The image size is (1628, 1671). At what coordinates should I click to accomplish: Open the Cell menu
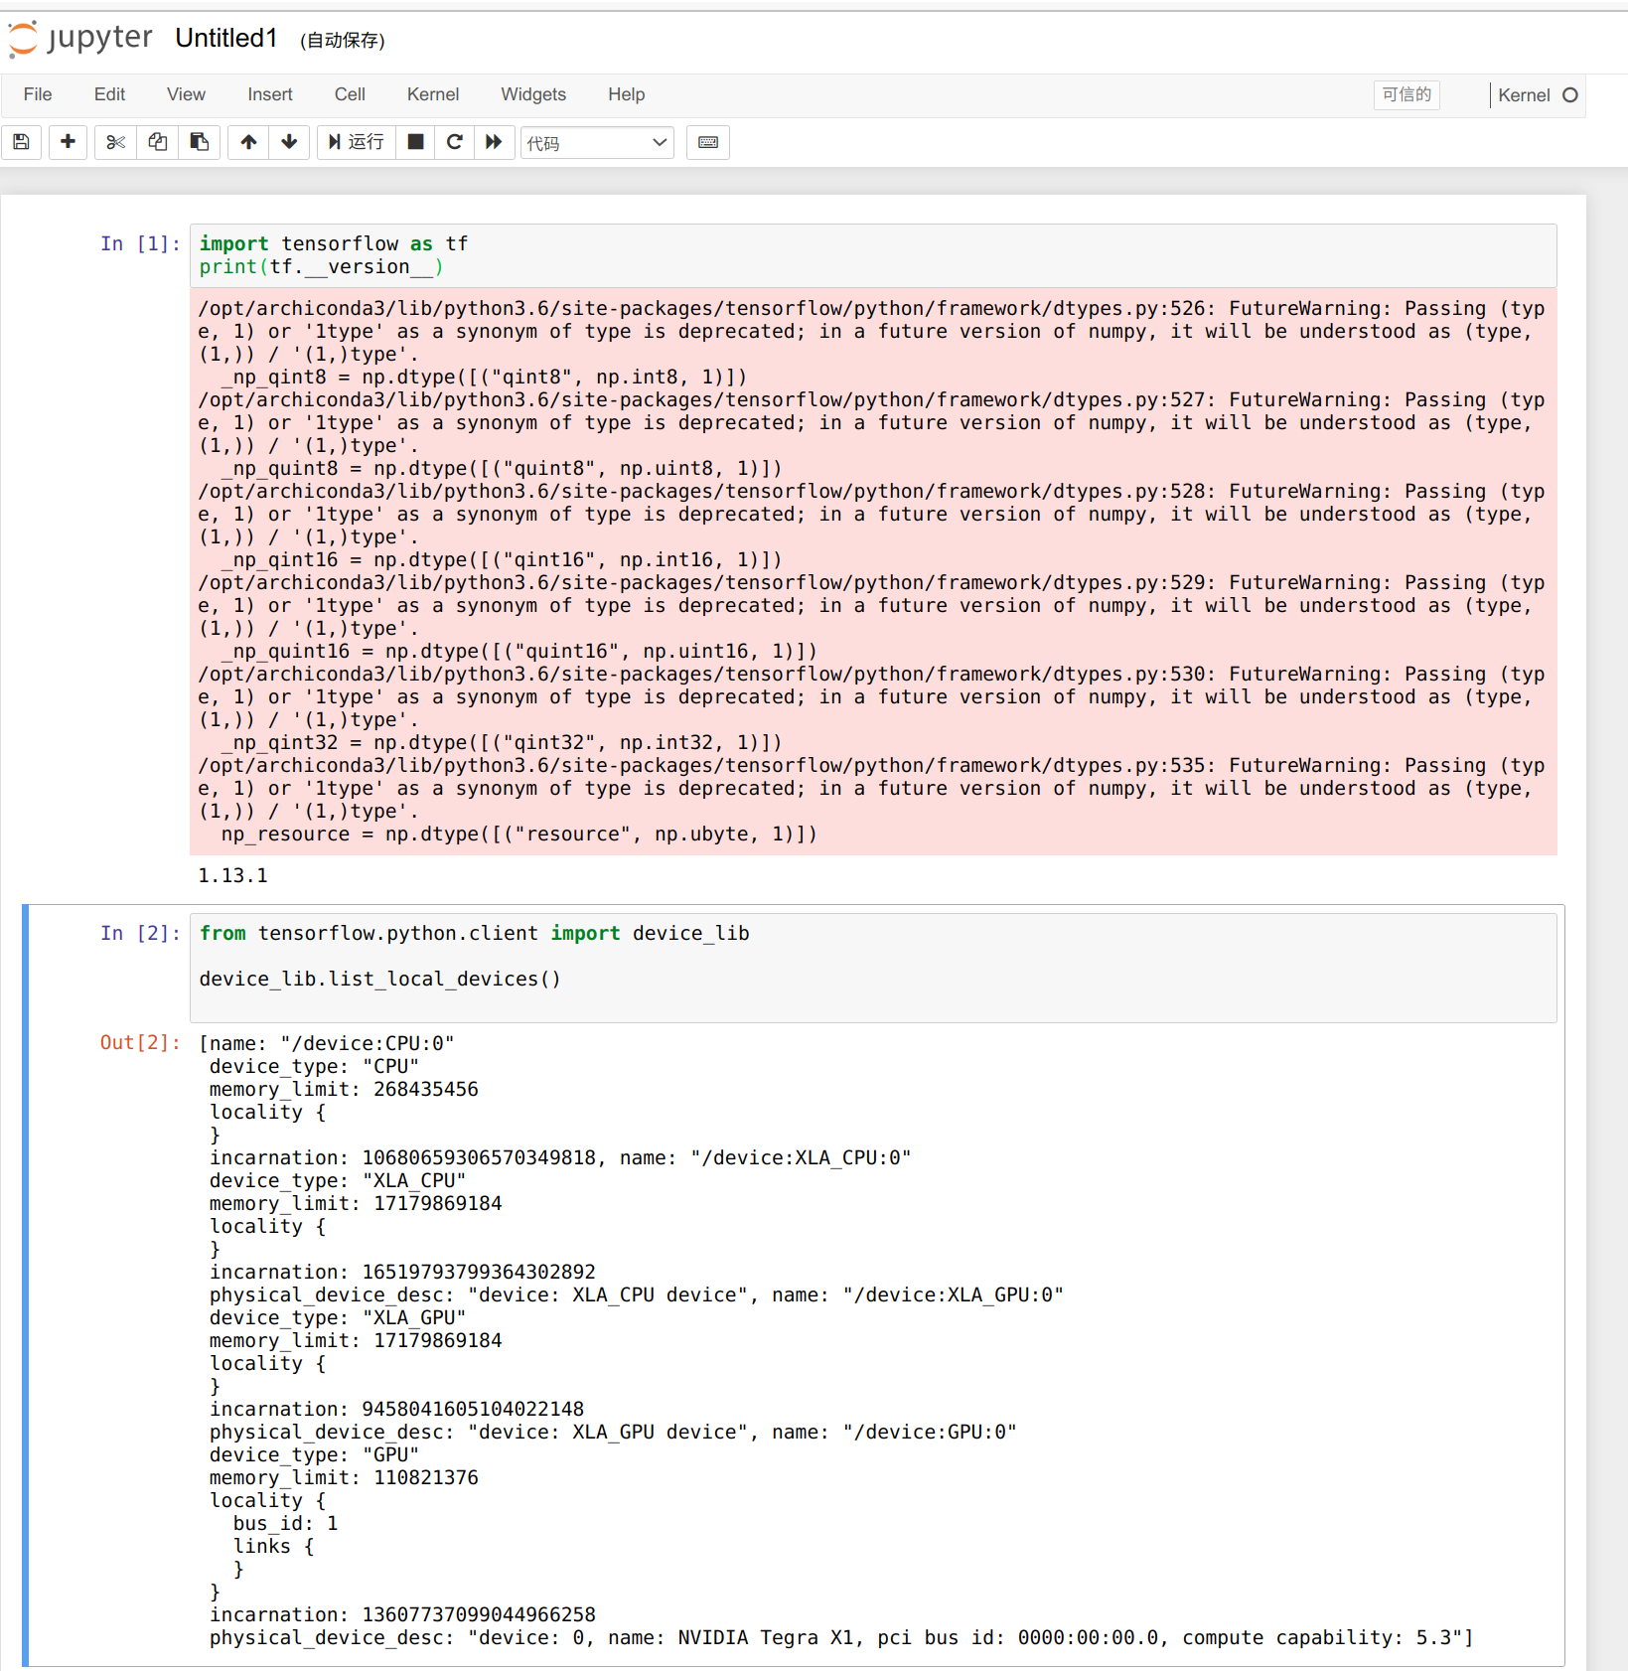(350, 94)
